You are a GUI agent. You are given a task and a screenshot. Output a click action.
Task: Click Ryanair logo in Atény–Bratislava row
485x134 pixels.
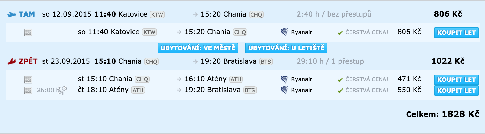284,90
